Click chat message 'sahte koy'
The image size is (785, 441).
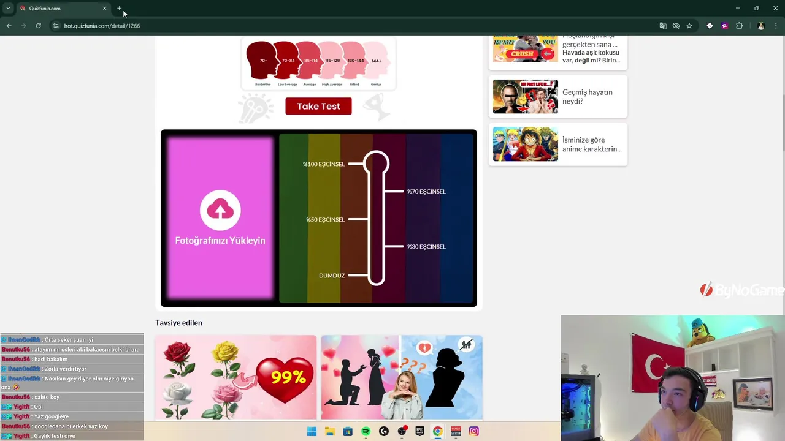47,398
